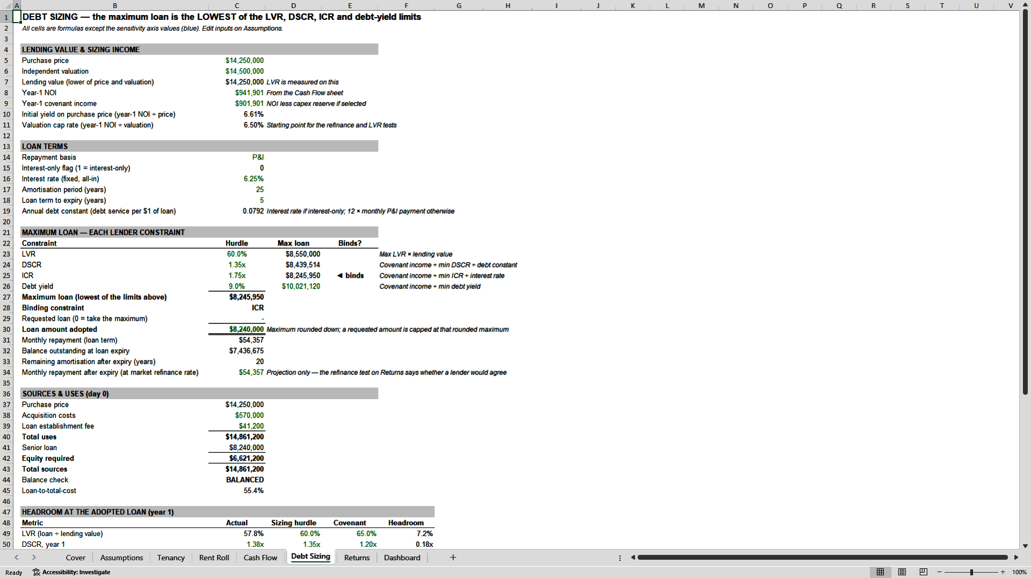The width and height of the screenshot is (1031, 578).
Task: Select cell A1 with the DEBT SIZING title
Action: point(17,17)
